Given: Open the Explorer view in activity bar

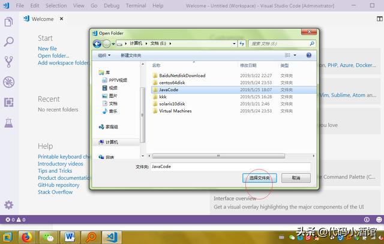Looking at the screenshot, I should pyautogui.click(x=8, y=22).
